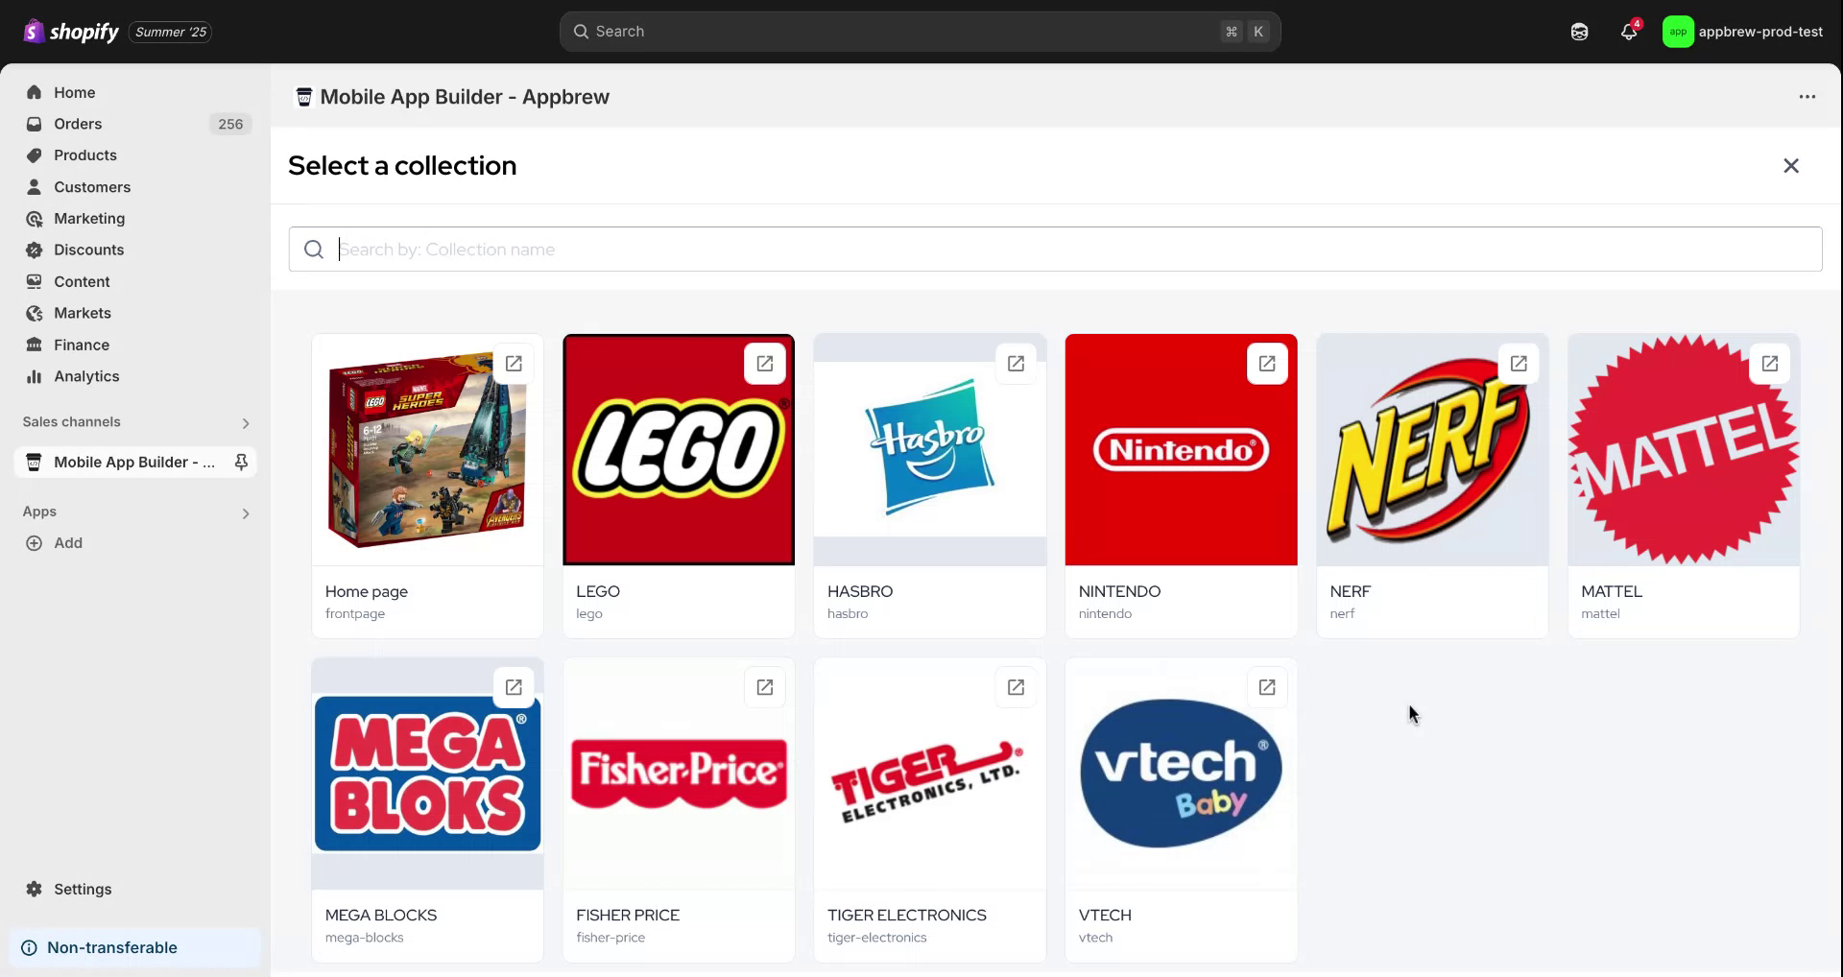
Task: Open external link icon on Fisher Price card
Action: point(764,687)
